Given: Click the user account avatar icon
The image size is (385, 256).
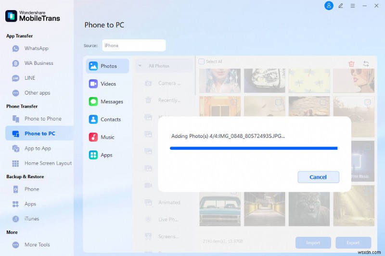Looking at the screenshot, I should pos(329,6).
